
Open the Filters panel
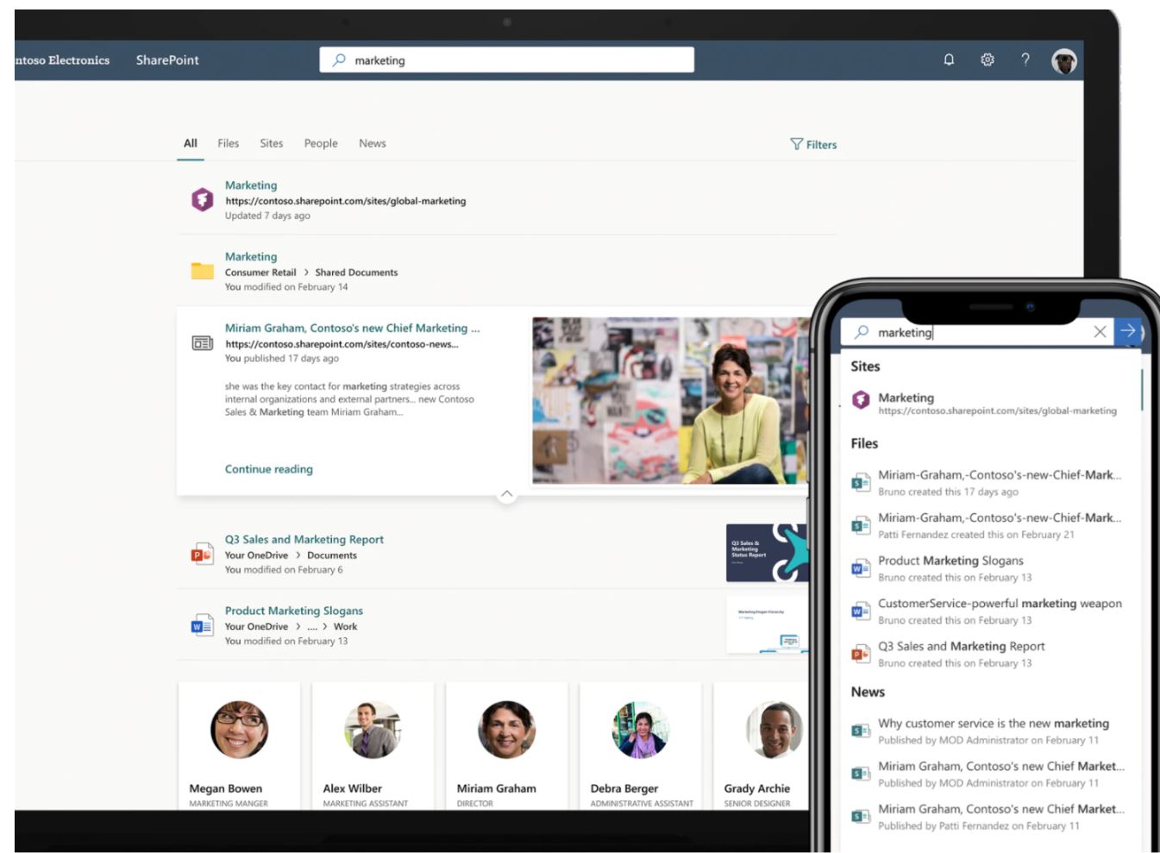(x=815, y=143)
